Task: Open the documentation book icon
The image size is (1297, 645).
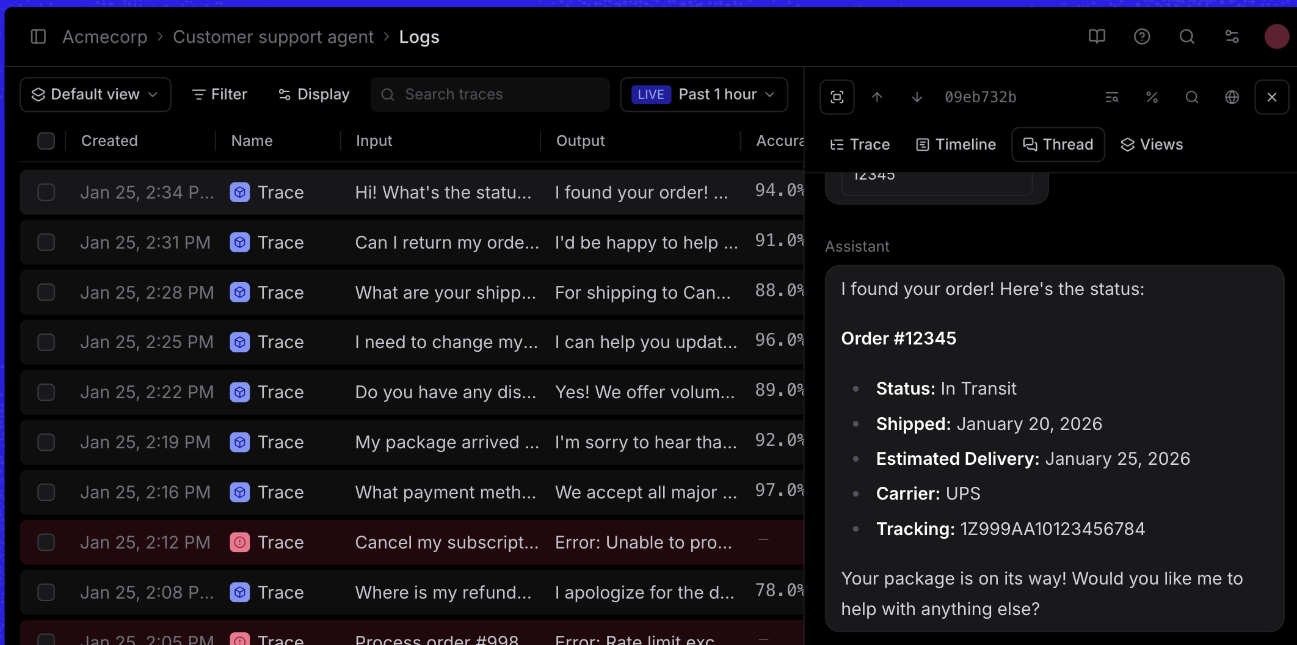Action: (x=1097, y=37)
